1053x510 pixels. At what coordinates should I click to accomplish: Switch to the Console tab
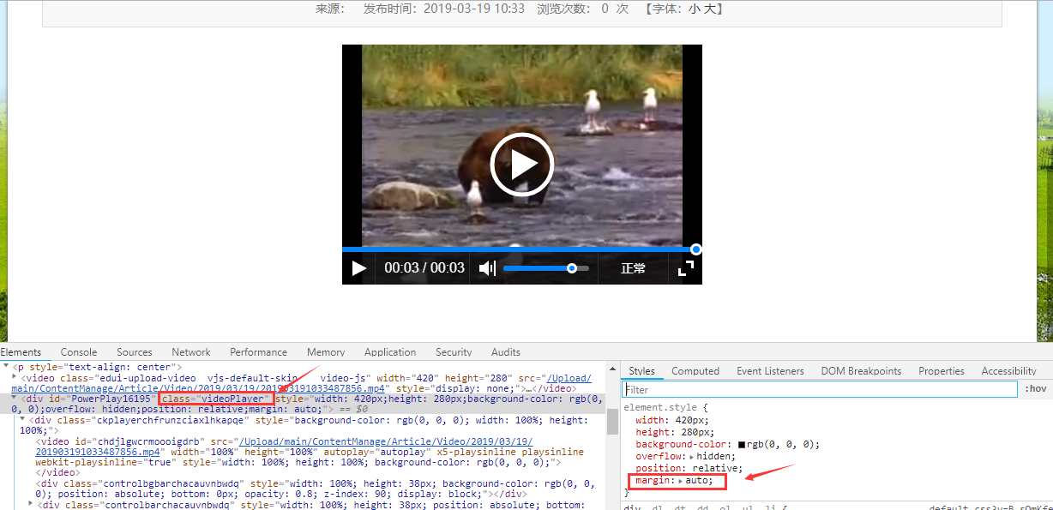[79, 352]
